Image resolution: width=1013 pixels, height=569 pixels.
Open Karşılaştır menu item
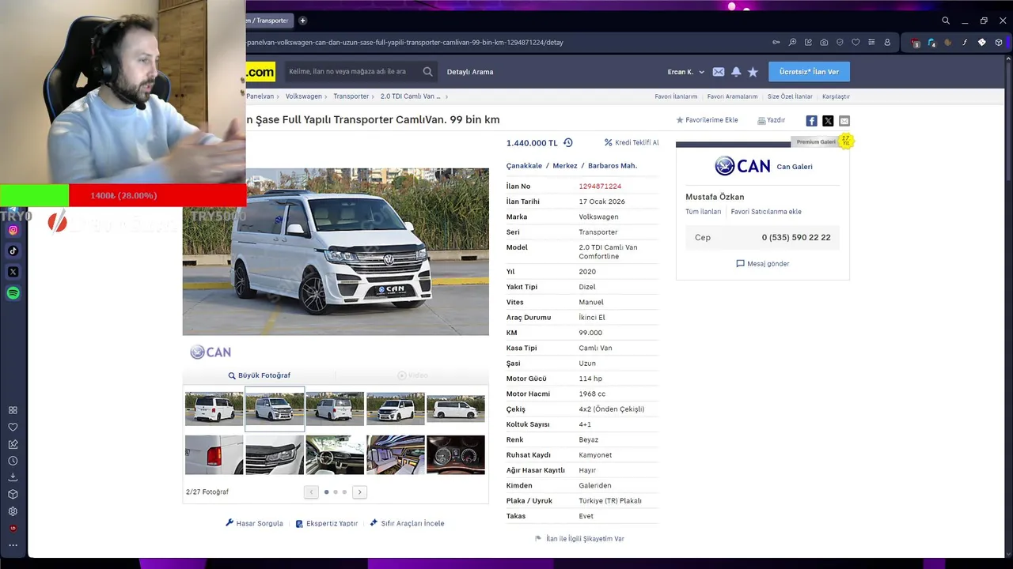pyautogui.click(x=836, y=96)
